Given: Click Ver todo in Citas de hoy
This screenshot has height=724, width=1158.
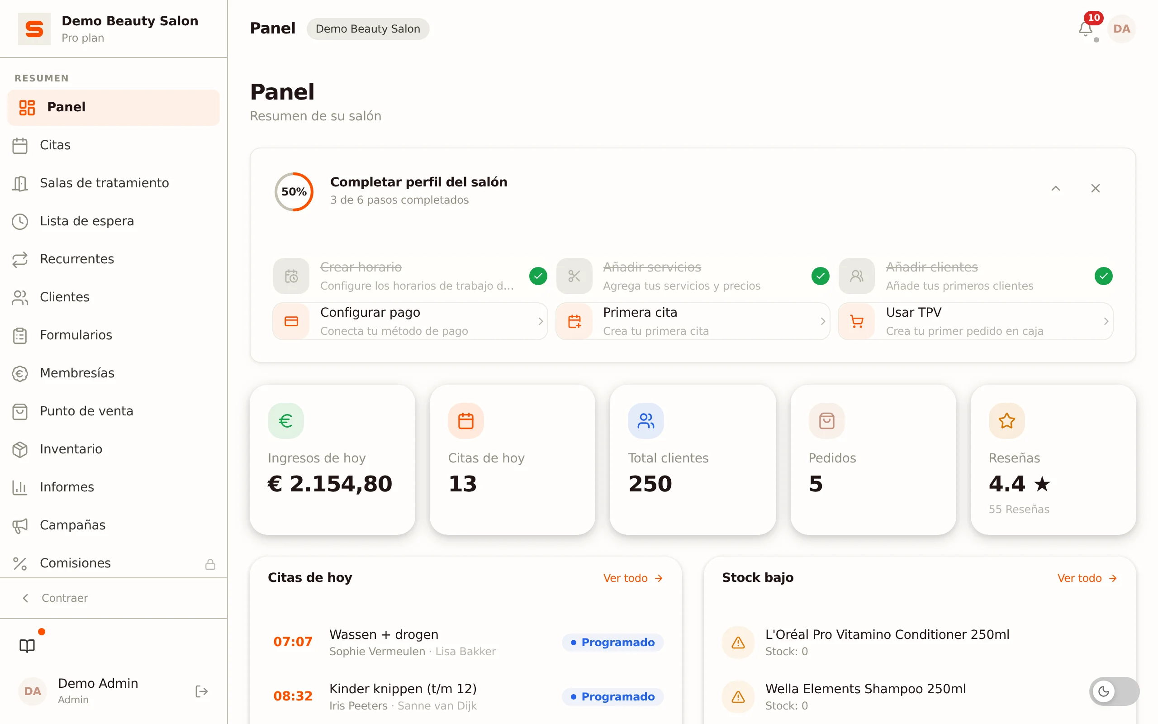Looking at the screenshot, I should [632, 578].
